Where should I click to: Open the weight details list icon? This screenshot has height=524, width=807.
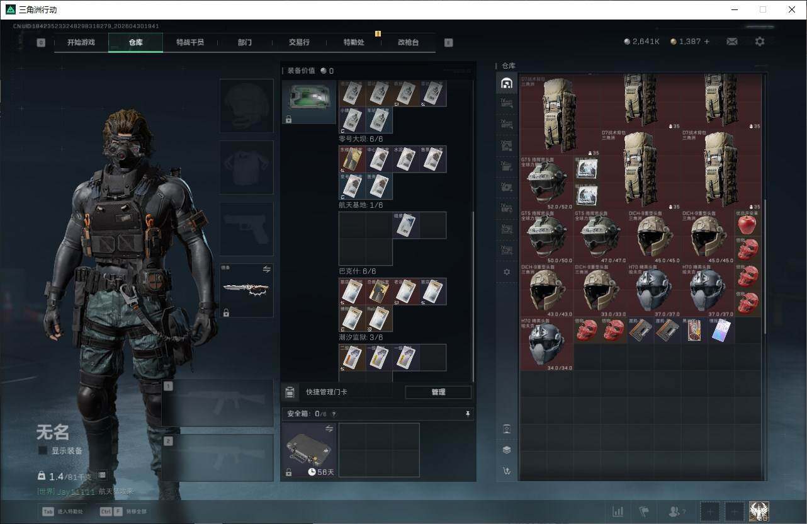pyautogui.click(x=102, y=476)
